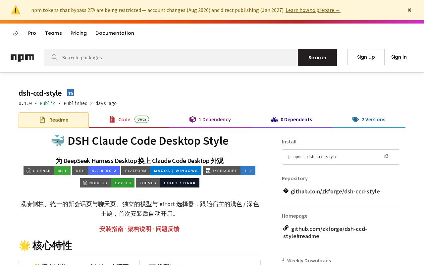Click the black Search button
Viewport: 424px width, 265px height.
317,58
